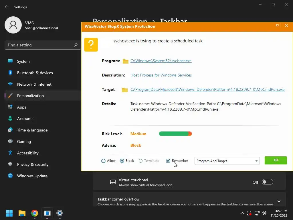Uncheck the Remember checkbox
This screenshot has height=220, width=293.
coord(168,160)
